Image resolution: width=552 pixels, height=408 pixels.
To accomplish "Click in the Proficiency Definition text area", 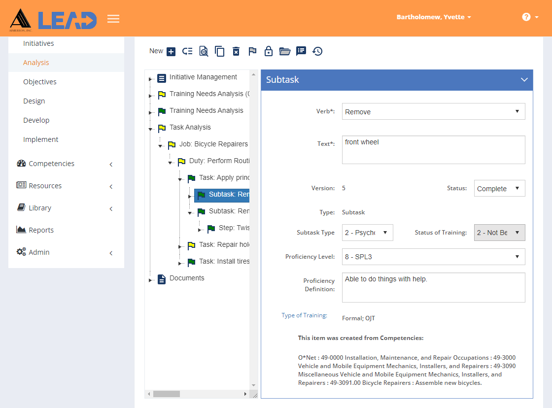I will [433, 287].
